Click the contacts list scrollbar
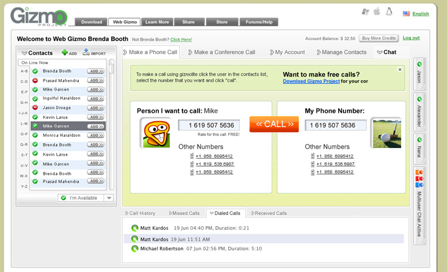The height and width of the screenshot is (272, 447). (x=112, y=125)
